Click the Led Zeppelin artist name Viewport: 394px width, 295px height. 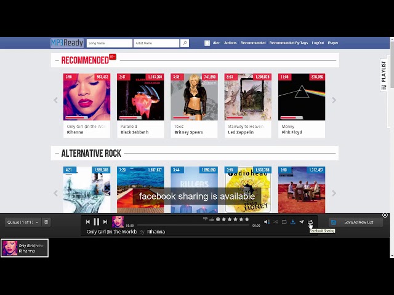tap(241, 132)
